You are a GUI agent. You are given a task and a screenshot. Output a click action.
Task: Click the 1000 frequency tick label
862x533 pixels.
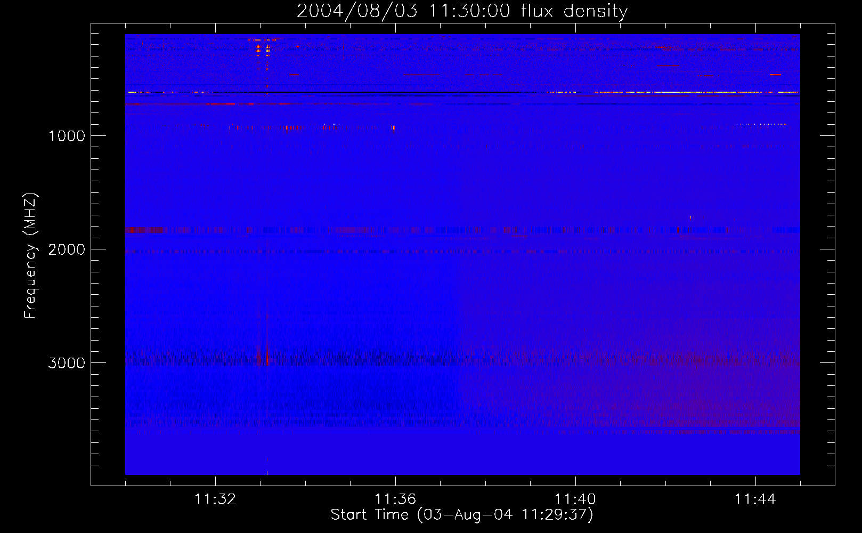click(x=67, y=136)
